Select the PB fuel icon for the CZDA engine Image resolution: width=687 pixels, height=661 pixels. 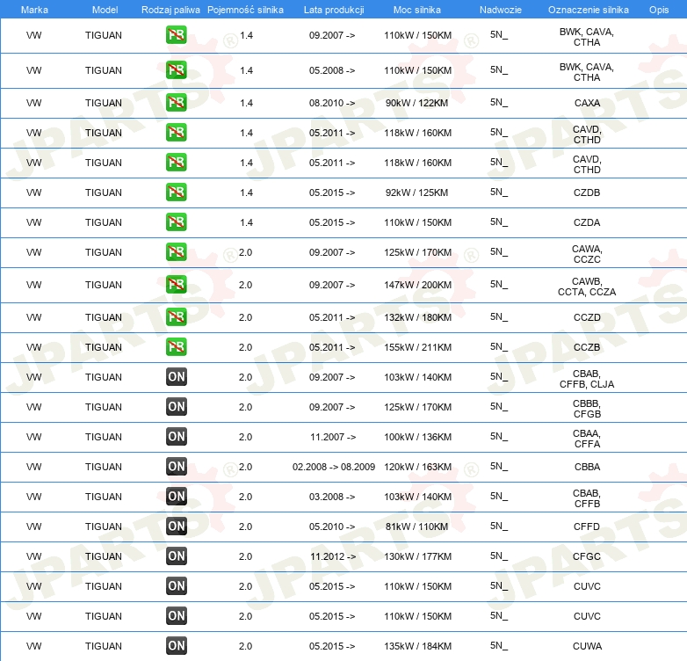[176, 222]
